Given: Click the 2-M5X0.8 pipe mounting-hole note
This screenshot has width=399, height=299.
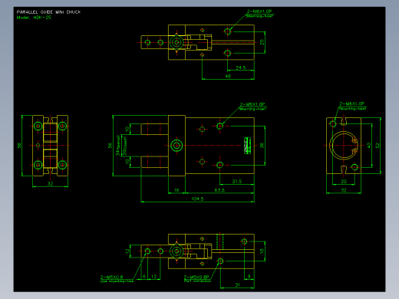Looking at the screenshot, I should tap(117, 279).
